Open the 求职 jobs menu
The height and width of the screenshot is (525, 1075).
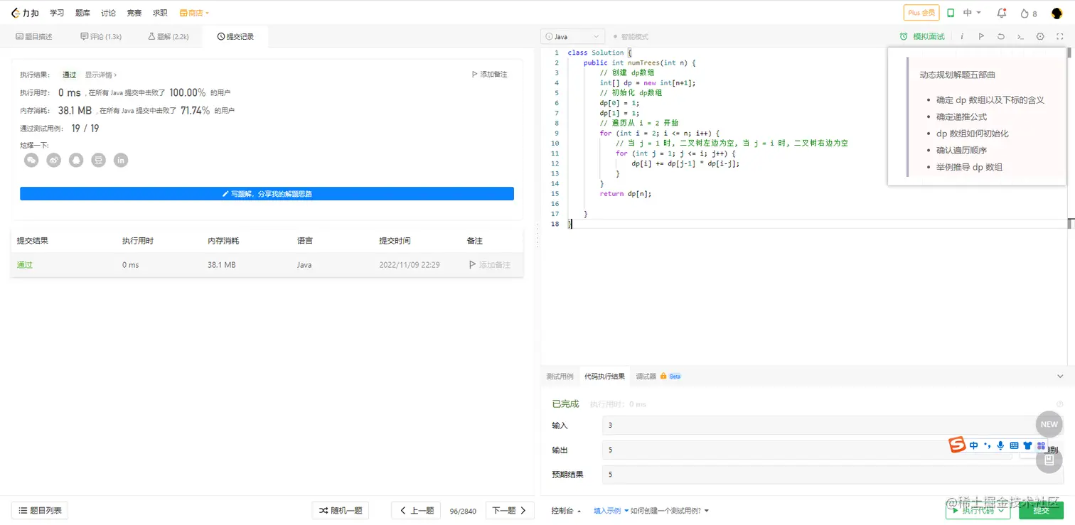[160, 13]
